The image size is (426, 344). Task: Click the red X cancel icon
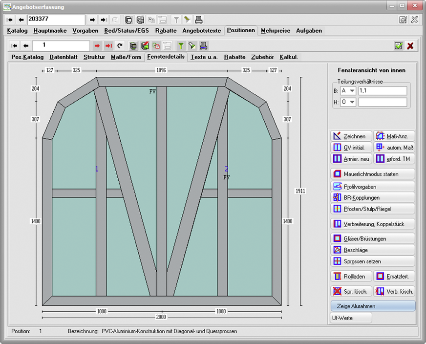click(410, 46)
